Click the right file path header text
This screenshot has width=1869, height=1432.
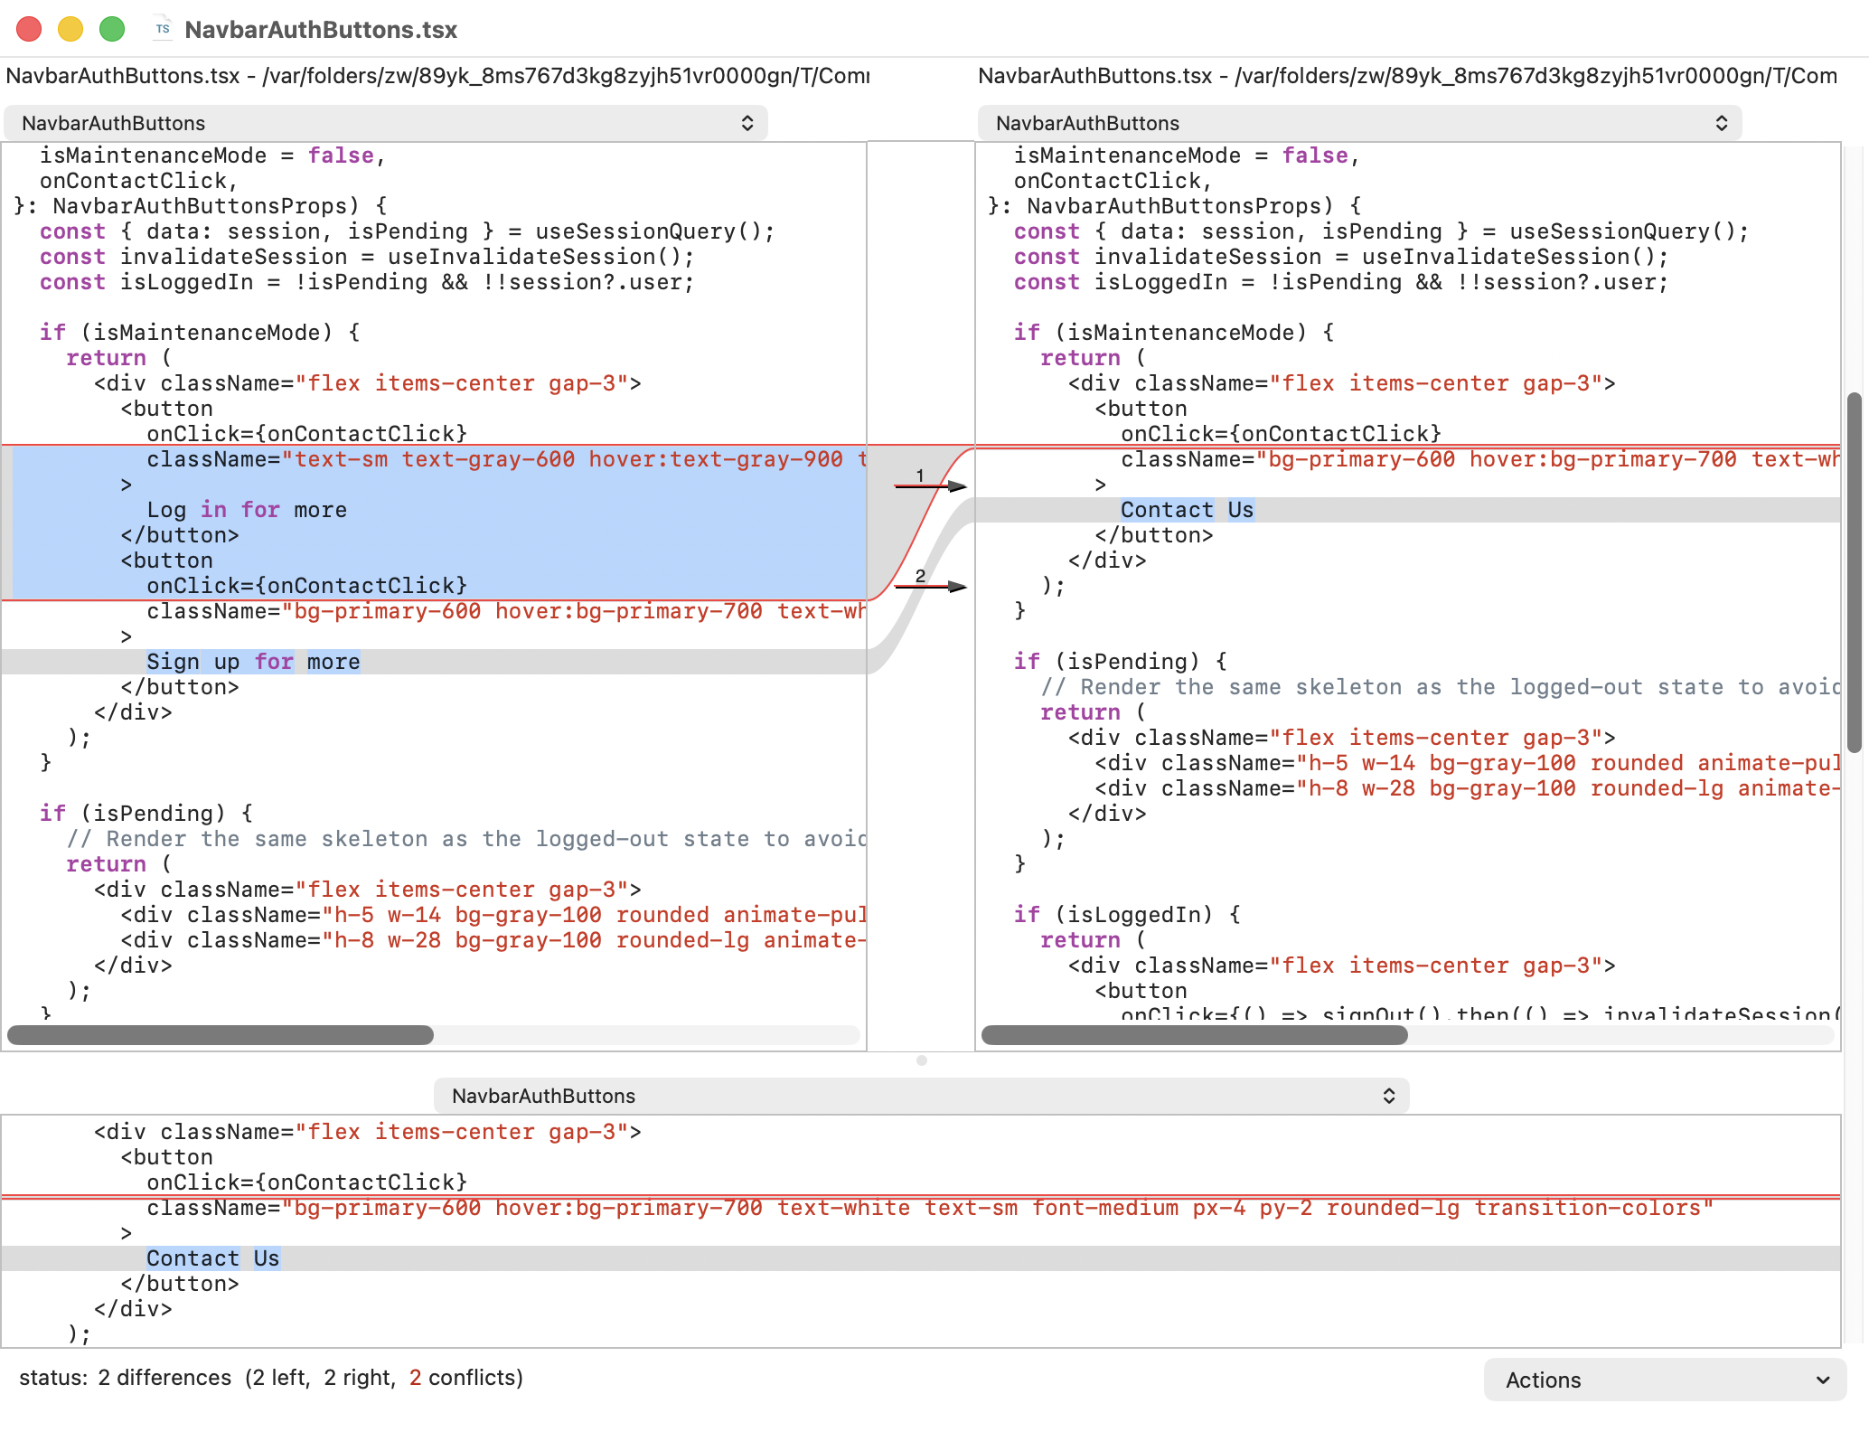[x=1407, y=76]
